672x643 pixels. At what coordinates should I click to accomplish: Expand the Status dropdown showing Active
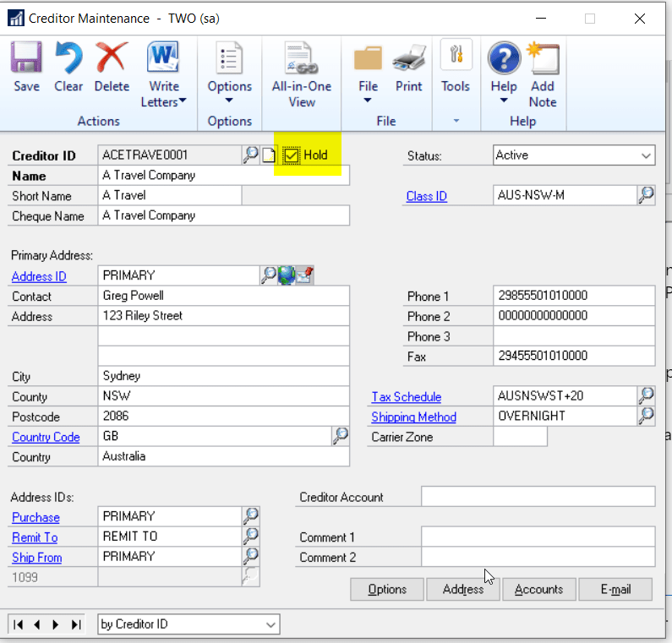pyautogui.click(x=646, y=155)
